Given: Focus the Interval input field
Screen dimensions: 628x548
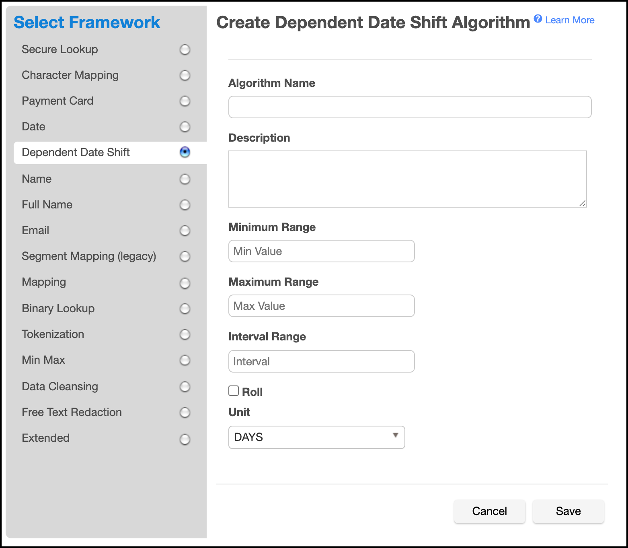Looking at the screenshot, I should pos(321,361).
